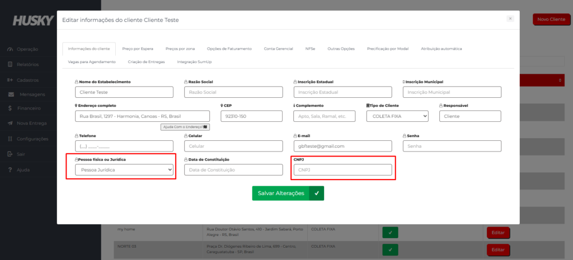Image resolution: width=573 pixels, height=260 pixels.
Task: Click the Financeiro dollar icon
Action: pyautogui.click(x=10, y=108)
